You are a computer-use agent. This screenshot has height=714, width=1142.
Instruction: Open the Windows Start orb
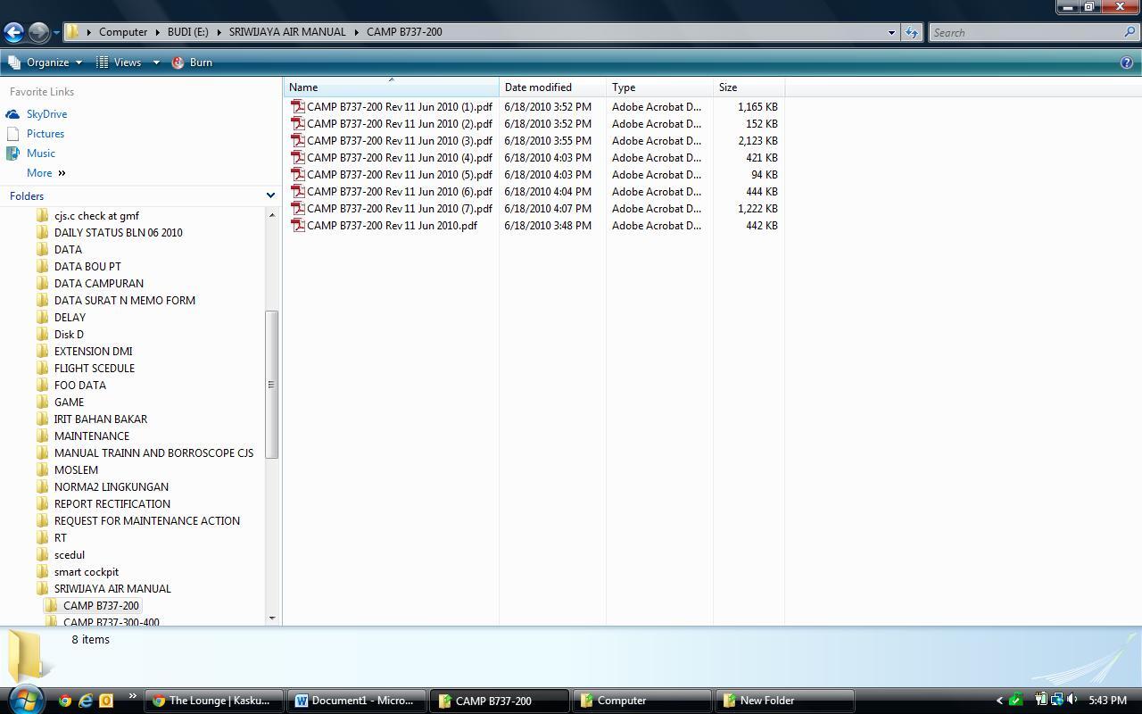pos(24,699)
